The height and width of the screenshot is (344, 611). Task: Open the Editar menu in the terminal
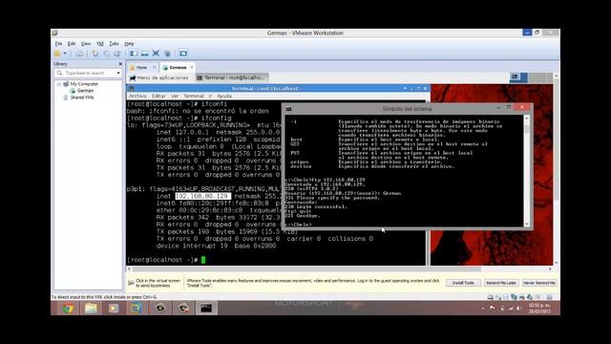(158, 96)
